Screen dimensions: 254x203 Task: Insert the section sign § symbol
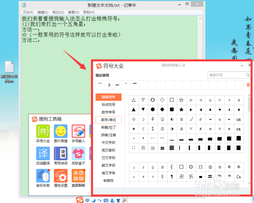[172, 167]
